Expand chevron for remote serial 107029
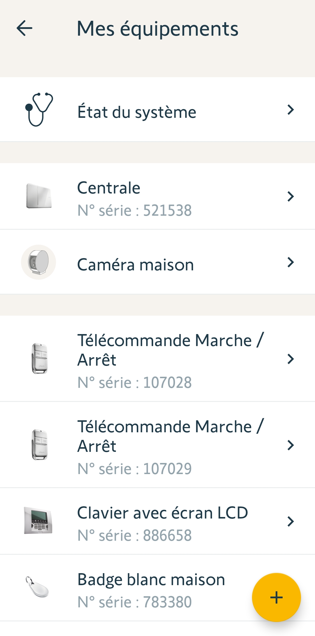Viewport: 315px width, 636px height. [290, 445]
